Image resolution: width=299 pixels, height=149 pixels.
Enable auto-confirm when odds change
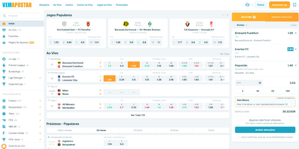tap(238, 137)
